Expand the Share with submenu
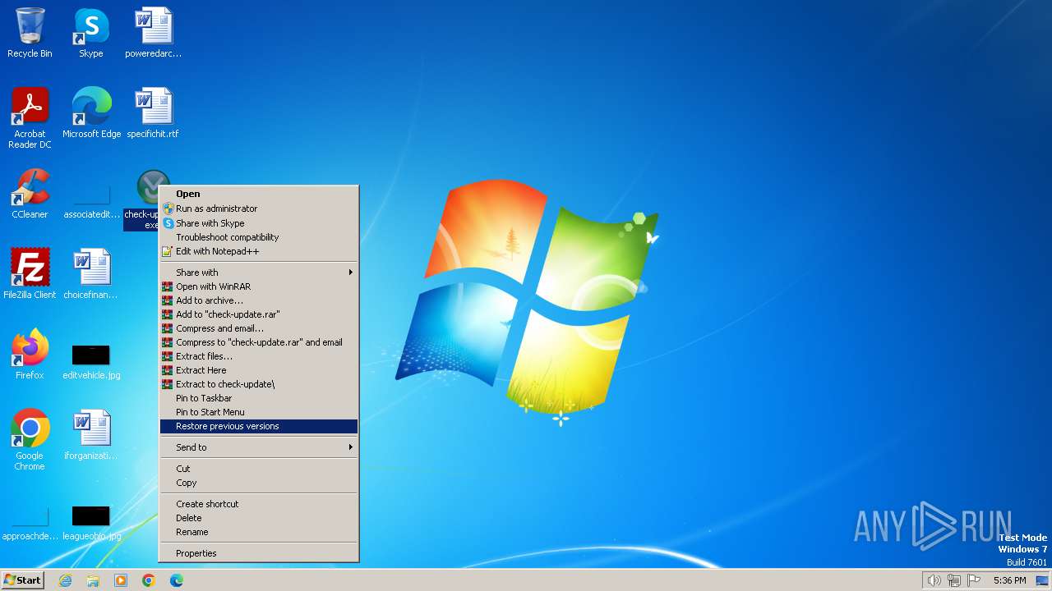1052x591 pixels. point(259,273)
